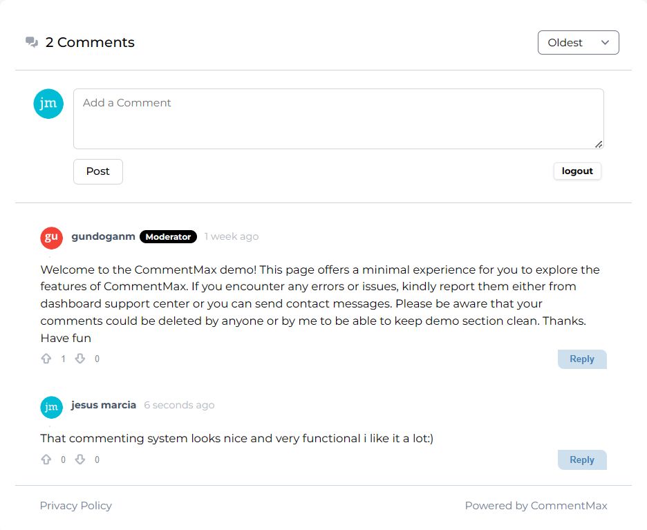Image resolution: width=647 pixels, height=530 pixels.
Task: Upvote gundoganm's welcome comment
Action: pos(46,359)
